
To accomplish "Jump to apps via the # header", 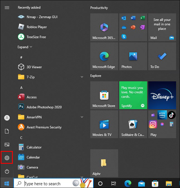I will [x=21, y=57].
